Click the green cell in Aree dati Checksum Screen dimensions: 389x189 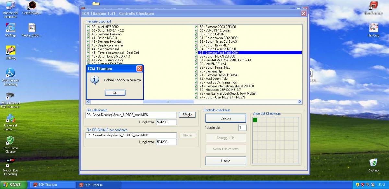(x=255, y=120)
